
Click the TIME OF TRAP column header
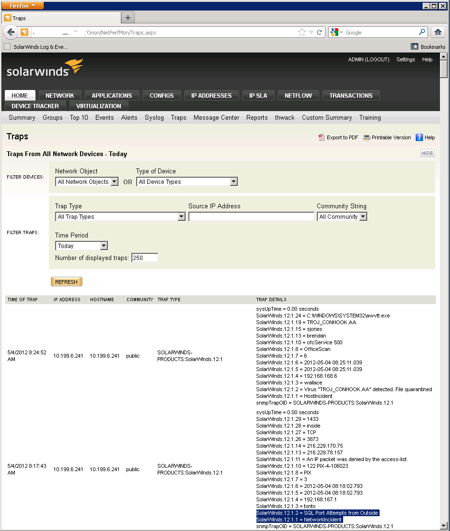[23, 299]
